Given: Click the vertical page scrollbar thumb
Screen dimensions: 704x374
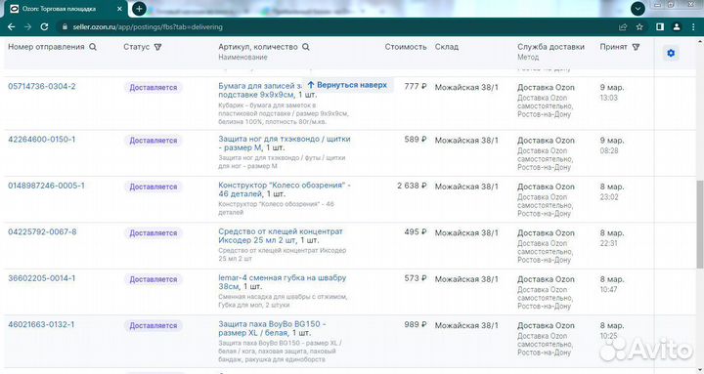Looking at the screenshot, I should pyautogui.click(x=700, y=225).
